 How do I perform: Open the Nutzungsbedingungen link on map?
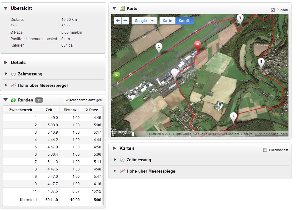[x=271, y=134]
